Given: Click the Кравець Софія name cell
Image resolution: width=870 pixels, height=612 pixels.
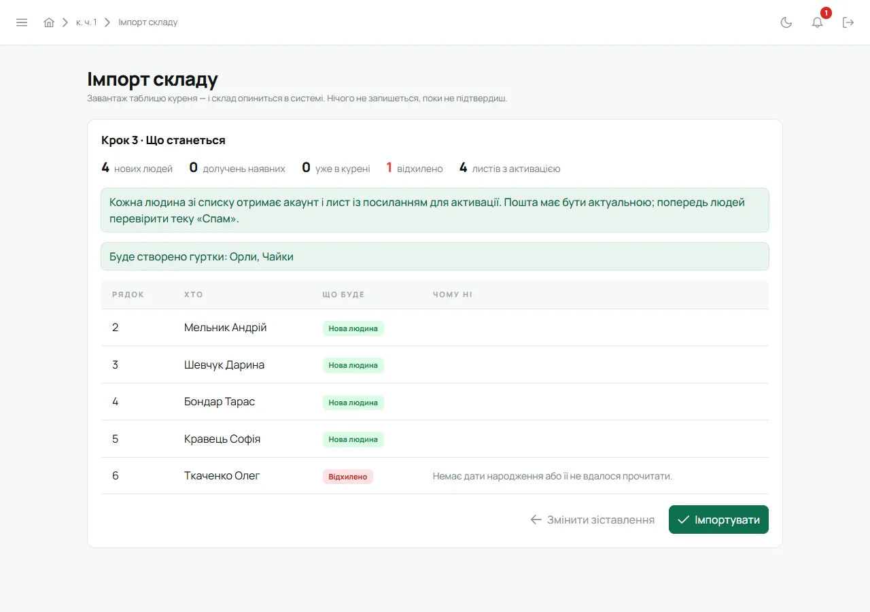Looking at the screenshot, I should [x=222, y=439].
